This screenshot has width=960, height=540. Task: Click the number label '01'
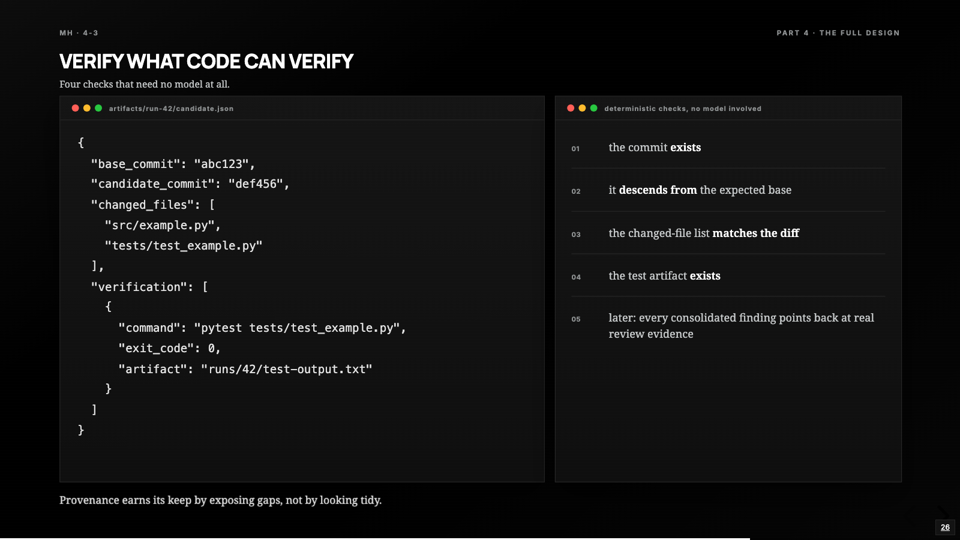click(575, 149)
